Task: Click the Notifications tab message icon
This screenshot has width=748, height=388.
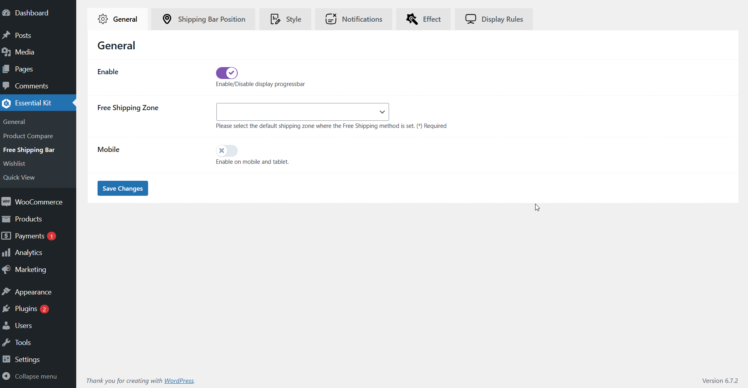Action: coord(331,19)
